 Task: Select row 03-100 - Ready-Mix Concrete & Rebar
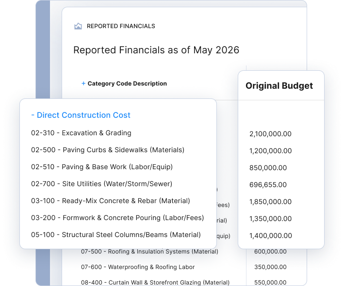111,201
